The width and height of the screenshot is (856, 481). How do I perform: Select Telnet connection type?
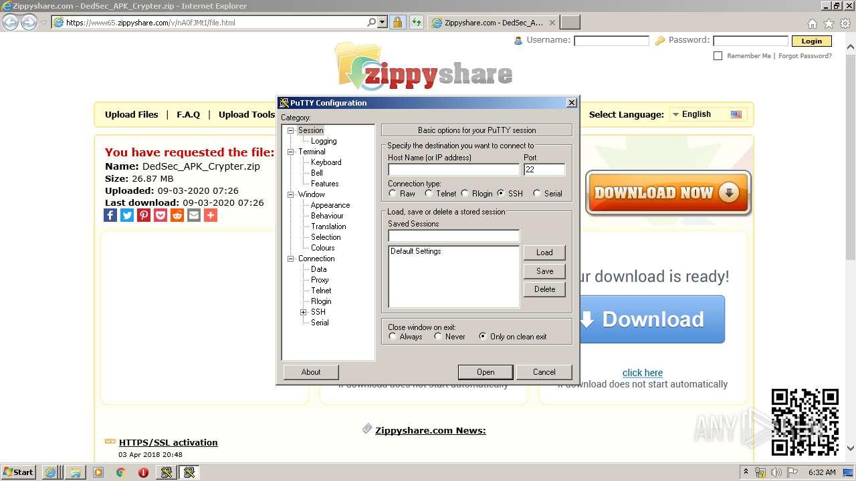pyautogui.click(x=428, y=193)
